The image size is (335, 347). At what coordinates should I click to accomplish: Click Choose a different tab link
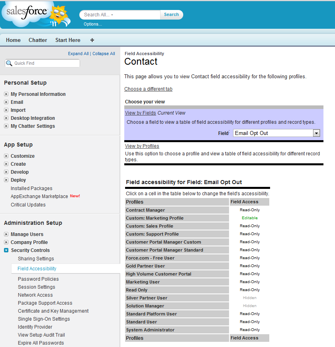[148, 89]
